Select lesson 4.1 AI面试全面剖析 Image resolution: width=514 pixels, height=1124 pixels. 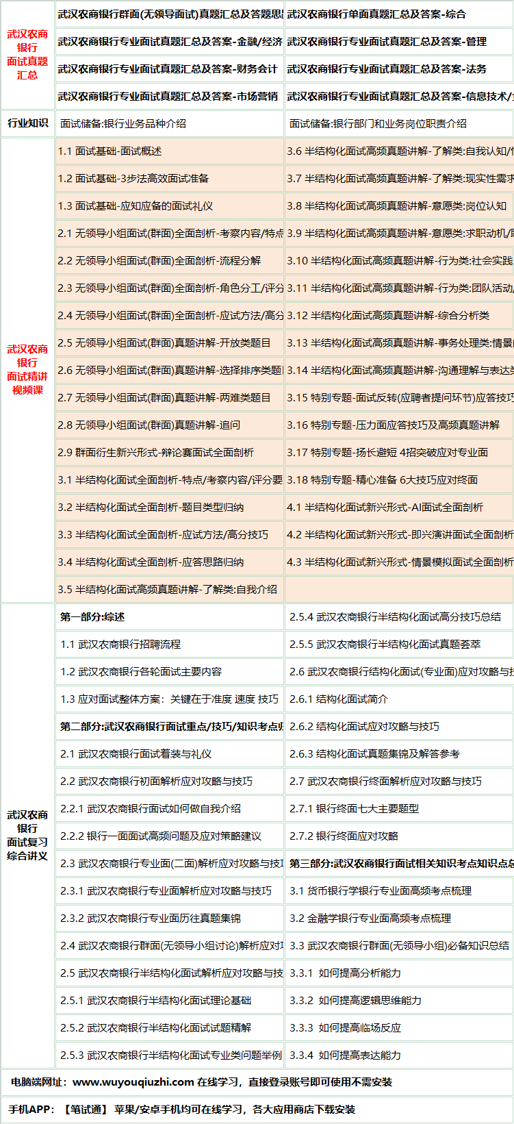point(385,508)
